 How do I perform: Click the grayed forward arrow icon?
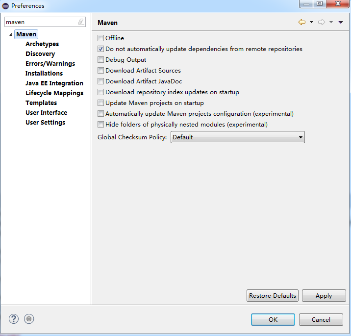(322, 22)
